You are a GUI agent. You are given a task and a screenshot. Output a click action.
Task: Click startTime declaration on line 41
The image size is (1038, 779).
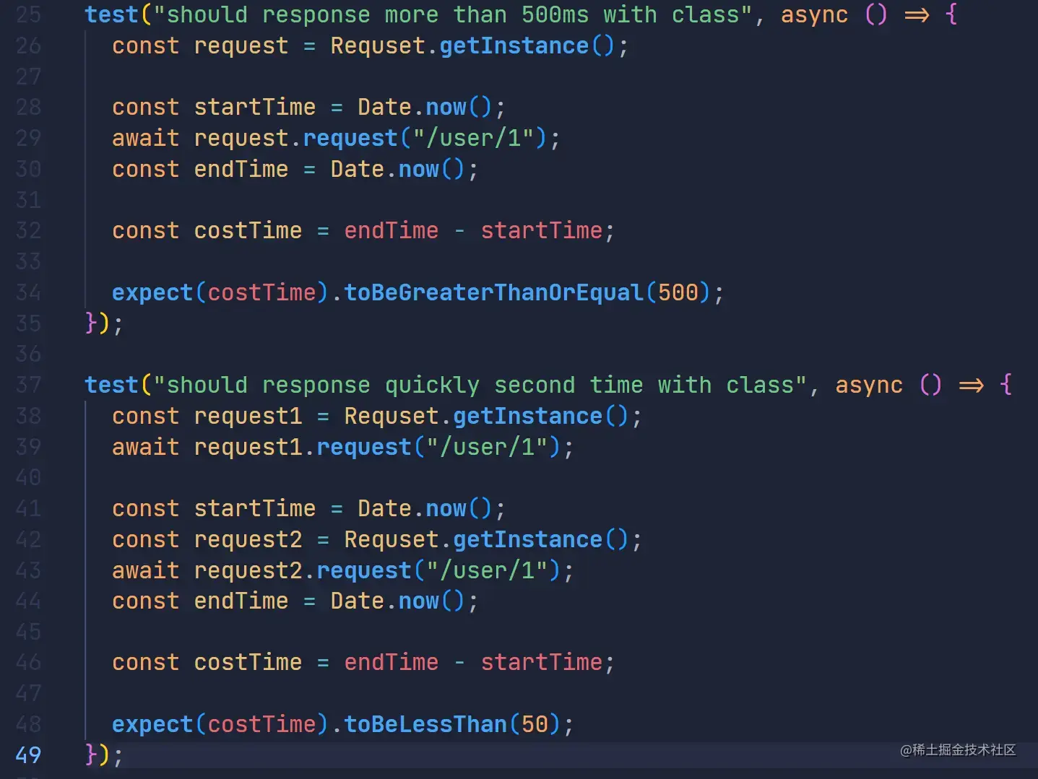[255, 508]
